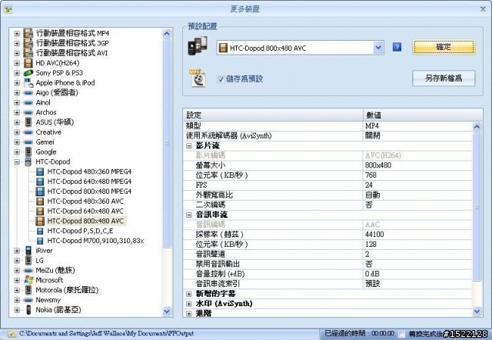The width and height of the screenshot is (492, 340).
Task: Click the video bitrate value 768
Action: point(371,175)
